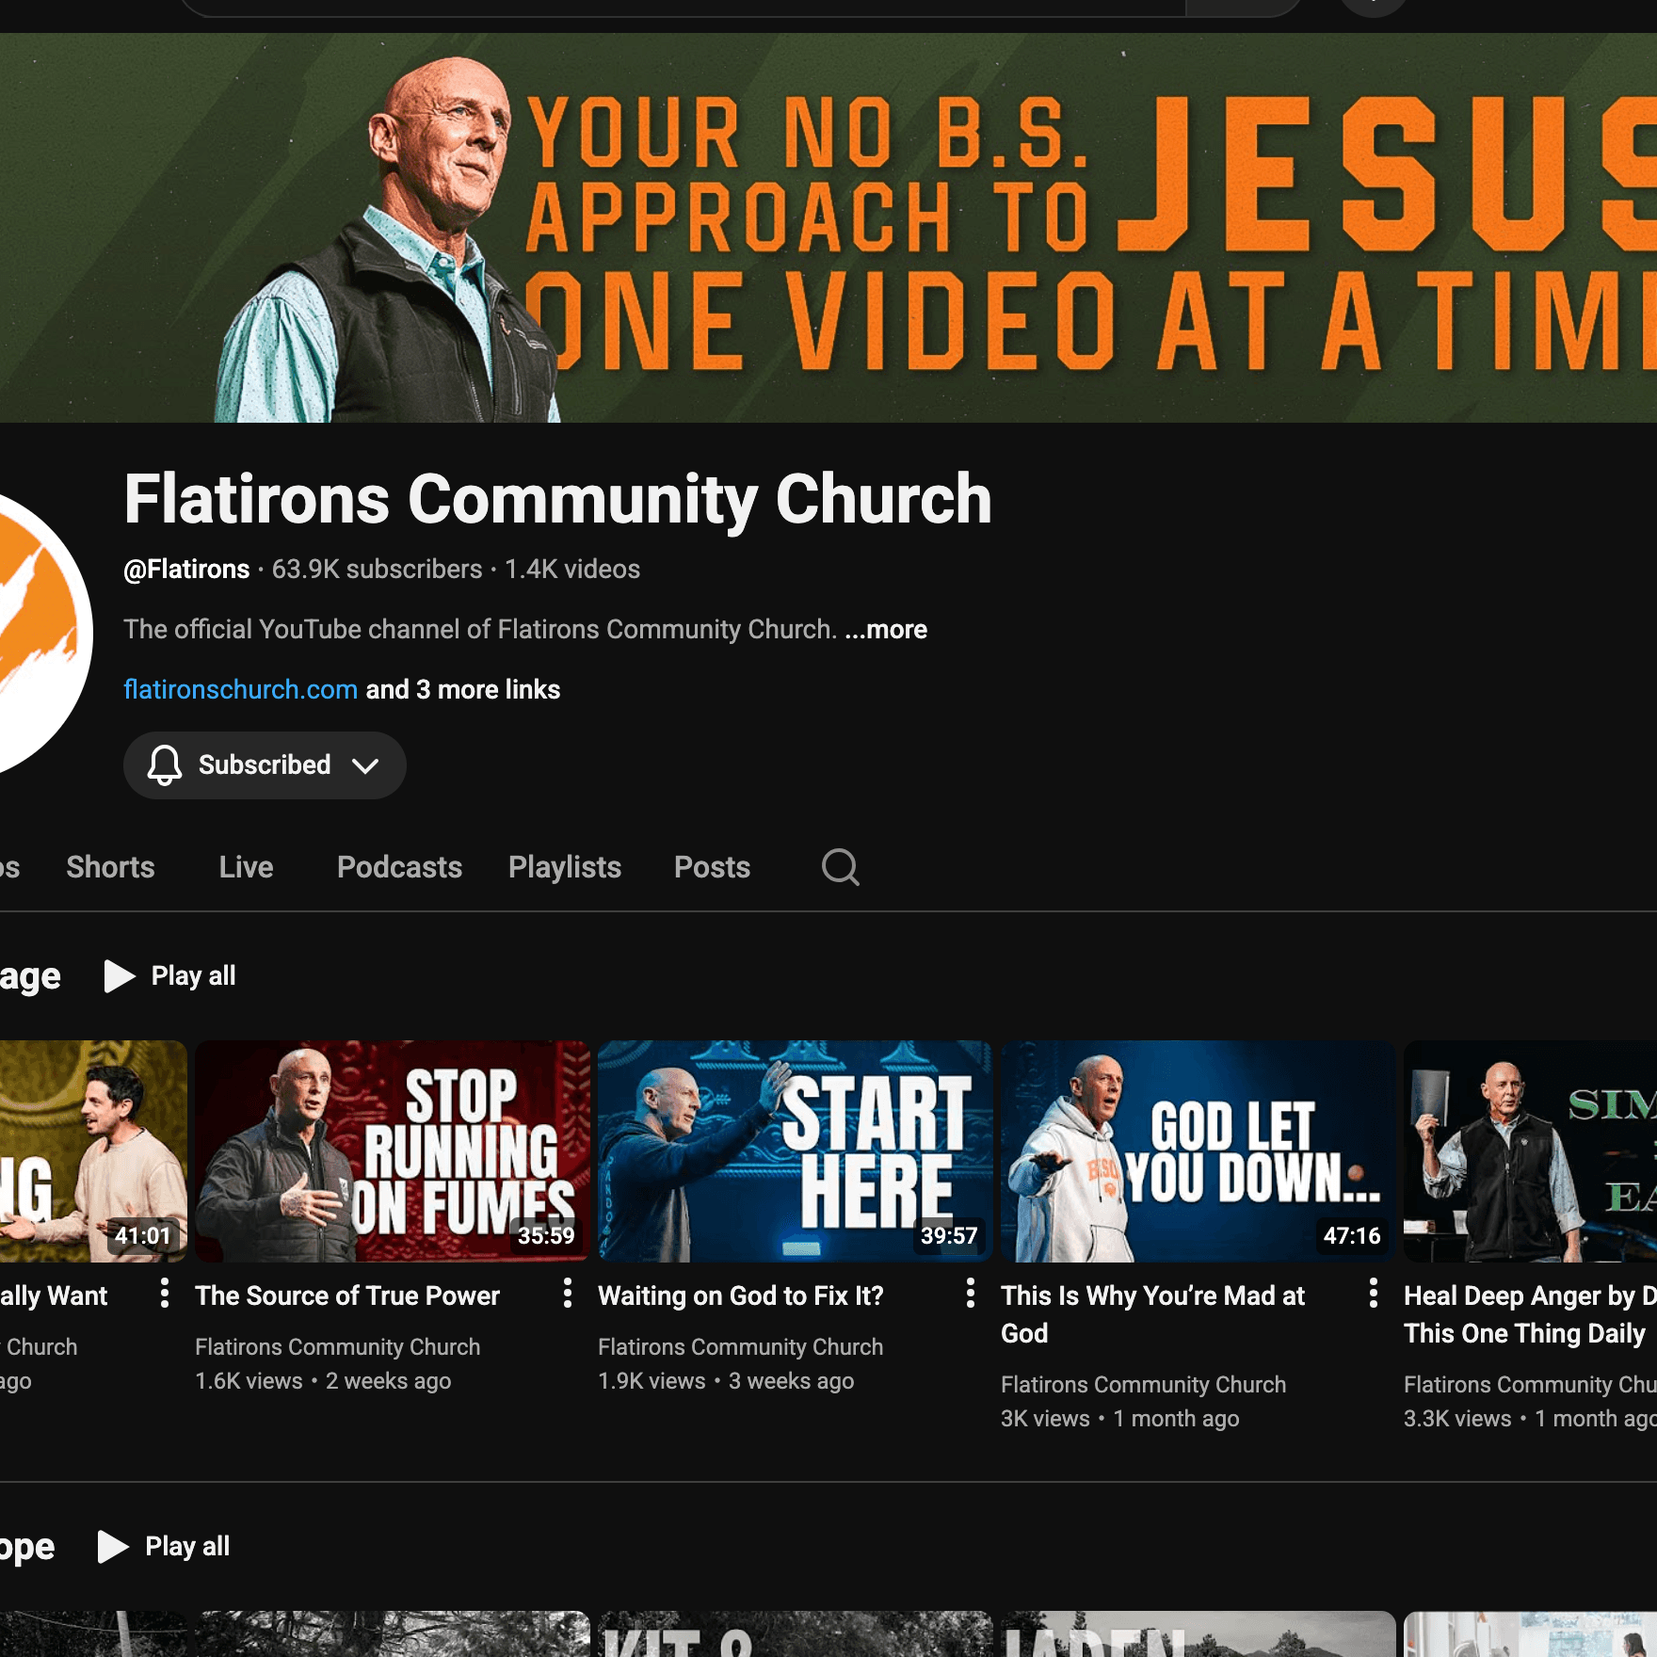
Task: Open the flatironschurch.com link
Action: 240,690
